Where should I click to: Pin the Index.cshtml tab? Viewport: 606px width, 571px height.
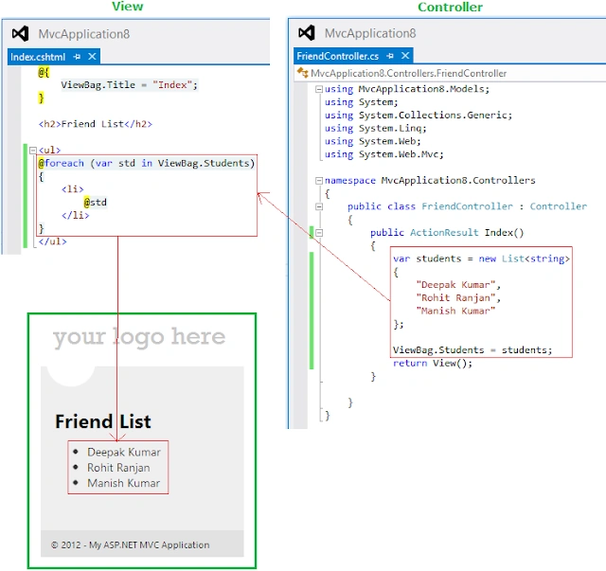(77, 57)
